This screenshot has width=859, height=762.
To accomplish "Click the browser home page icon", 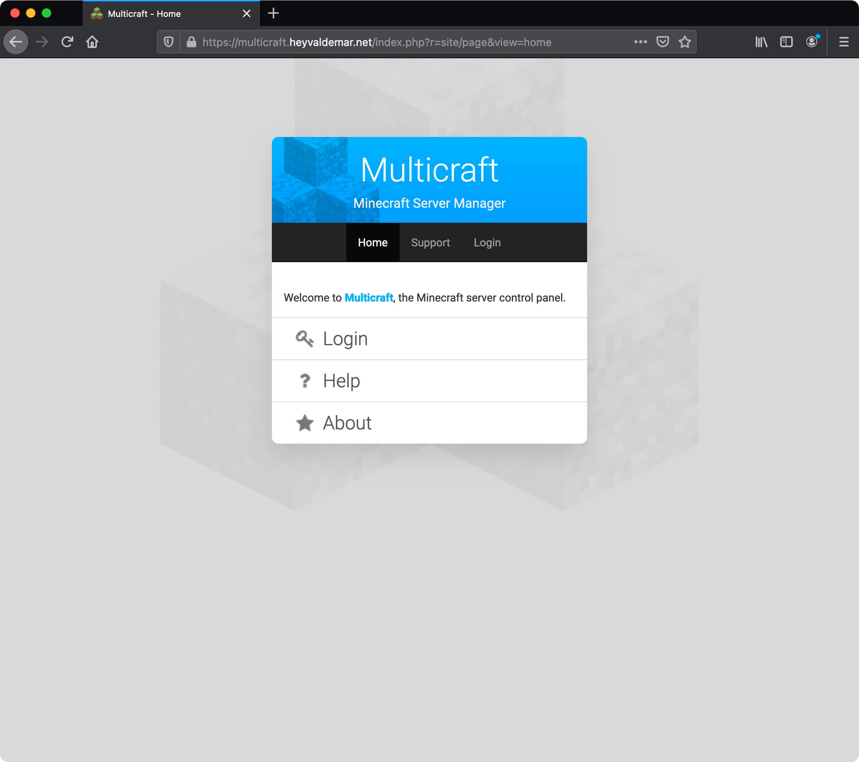I will [91, 41].
